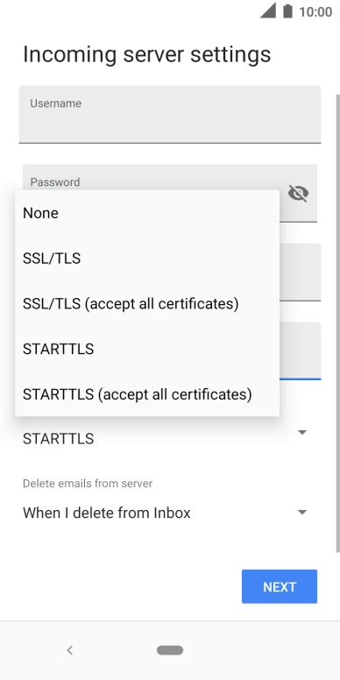Focus the Password input field

tap(170, 194)
